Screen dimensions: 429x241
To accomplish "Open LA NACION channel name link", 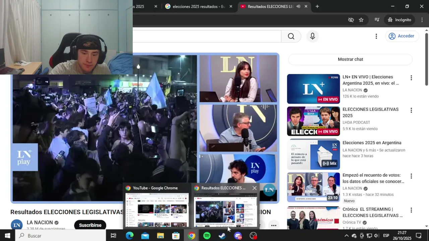I will [x=40, y=223].
